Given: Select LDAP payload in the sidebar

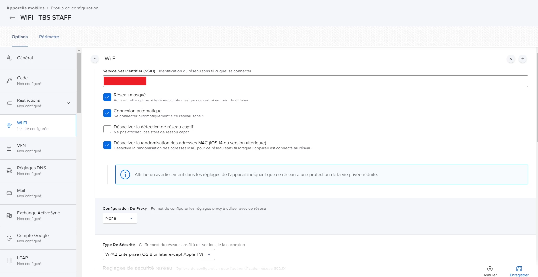Looking at the screenshot, I should click(x=38, y=261).
